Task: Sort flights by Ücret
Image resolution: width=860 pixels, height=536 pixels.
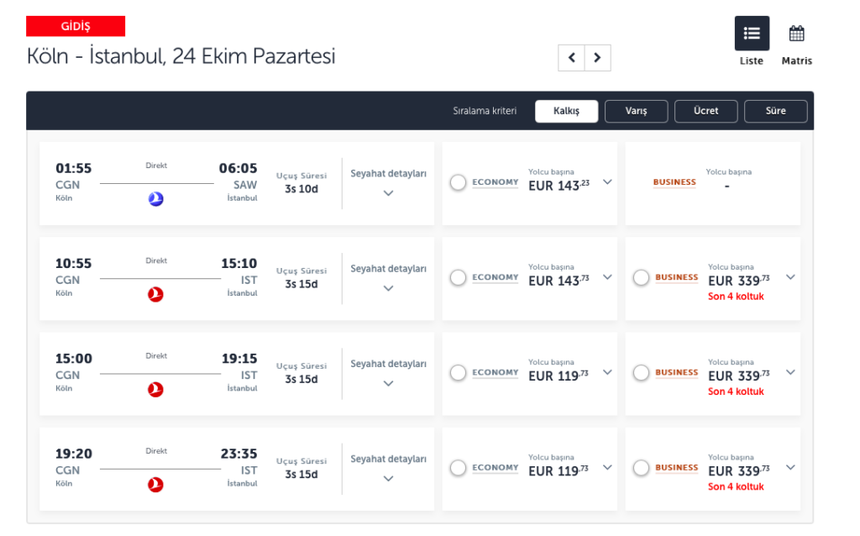Action: pyautogui.click(x=705, y=111)
